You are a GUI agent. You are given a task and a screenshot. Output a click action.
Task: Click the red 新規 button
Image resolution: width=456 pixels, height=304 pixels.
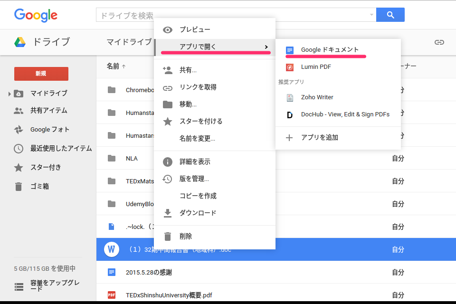click(x=41, y=74)
